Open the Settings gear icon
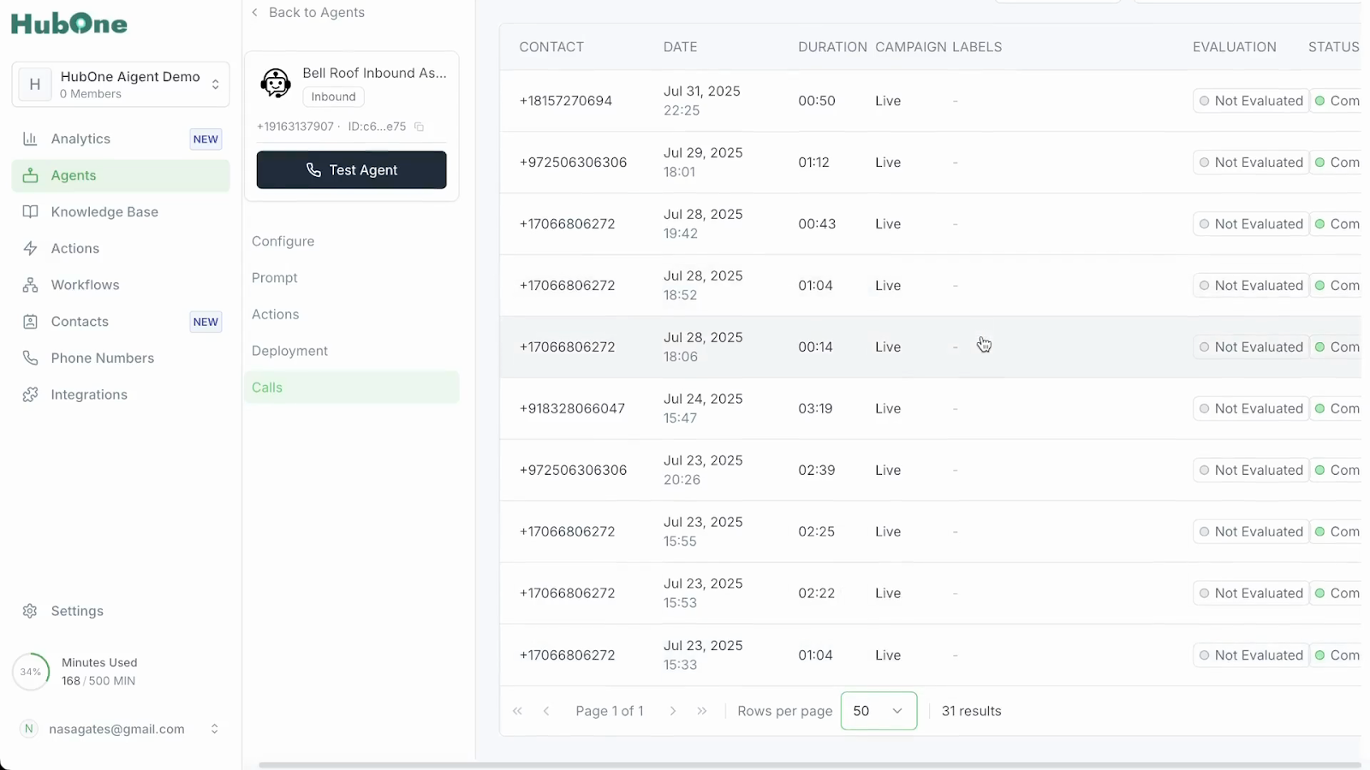1370x770 pixels. pos(30,611)
